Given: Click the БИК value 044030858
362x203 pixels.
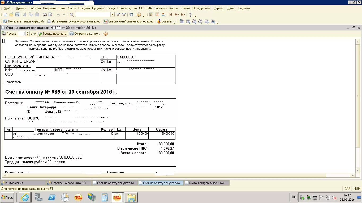Looking at the screenshot, I should [x=126, y=57].
